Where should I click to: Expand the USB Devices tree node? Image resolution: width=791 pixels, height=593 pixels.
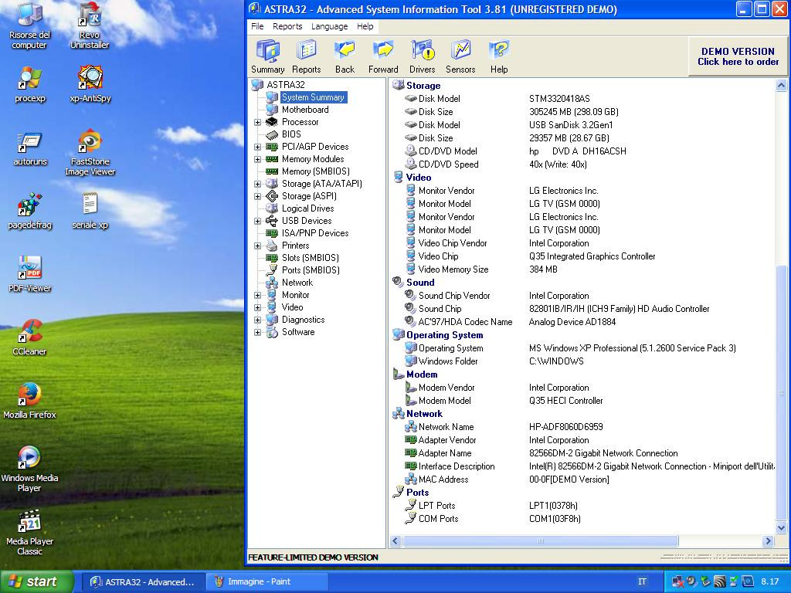coord(258,221)
